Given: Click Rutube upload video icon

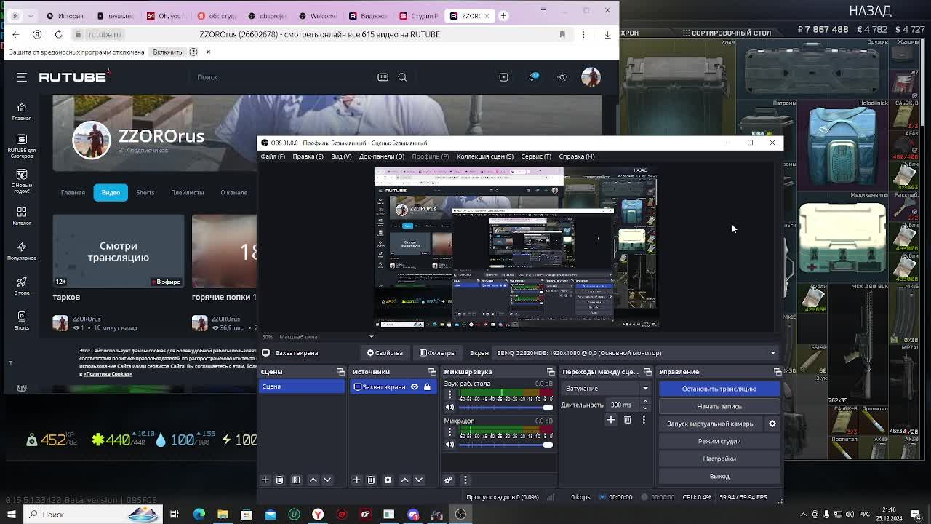Looking at the screenshot, I should (x=503, y=77).
